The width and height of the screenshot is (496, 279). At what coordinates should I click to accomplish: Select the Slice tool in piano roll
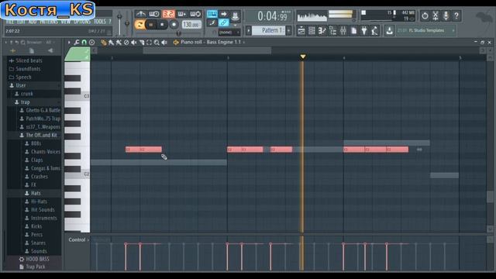click(x=141, y=42)
